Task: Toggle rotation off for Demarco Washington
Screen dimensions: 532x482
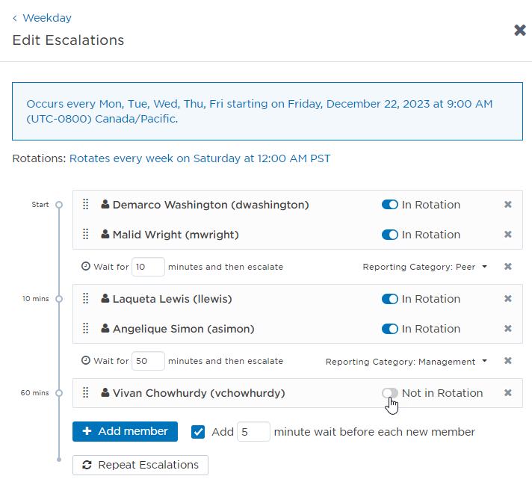Action: point(389,205)
